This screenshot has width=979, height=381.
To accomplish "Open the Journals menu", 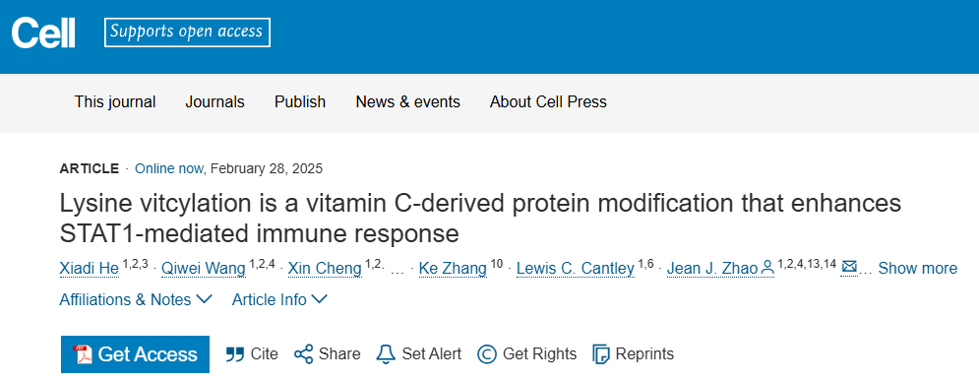I will (x=214, y=101).
